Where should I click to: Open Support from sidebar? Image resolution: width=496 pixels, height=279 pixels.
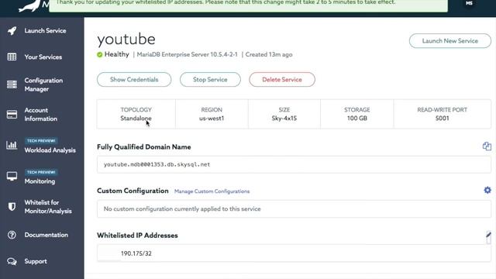click(x=36, y=261)
